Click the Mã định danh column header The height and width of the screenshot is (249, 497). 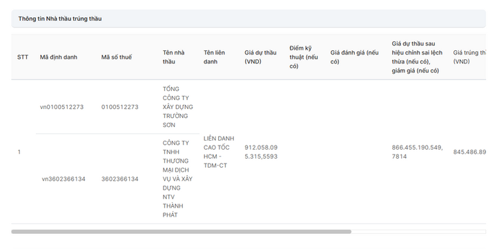pyautogui.click(x=58, y=57)
